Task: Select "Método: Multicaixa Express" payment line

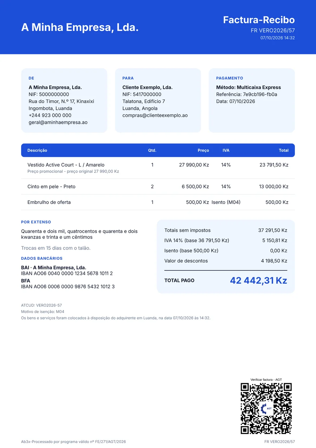Action: [249, 87]
